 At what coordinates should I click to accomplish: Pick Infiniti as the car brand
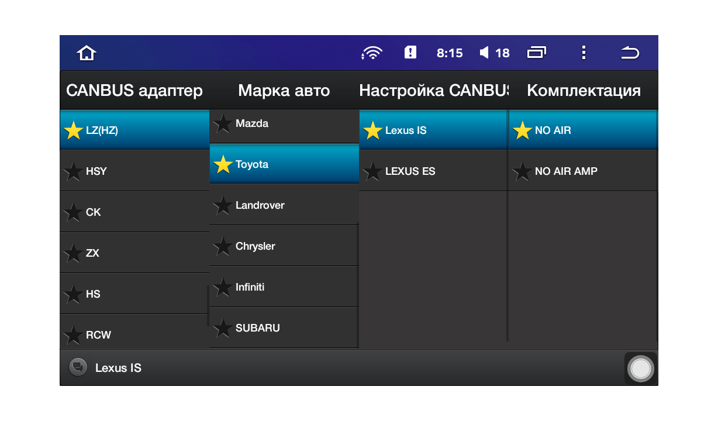click(x=284, y=287)
